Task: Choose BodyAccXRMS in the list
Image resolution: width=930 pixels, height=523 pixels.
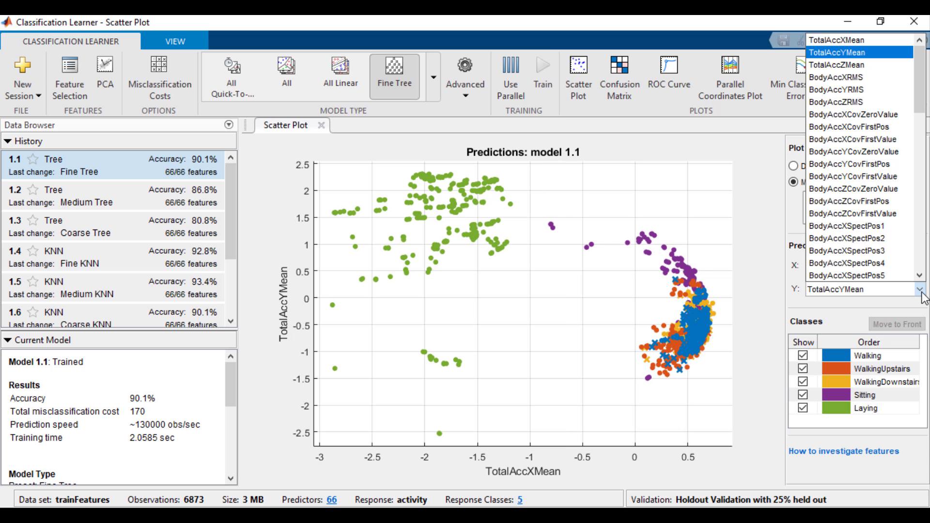Action: pyautogui.click(x=860, y=77)
